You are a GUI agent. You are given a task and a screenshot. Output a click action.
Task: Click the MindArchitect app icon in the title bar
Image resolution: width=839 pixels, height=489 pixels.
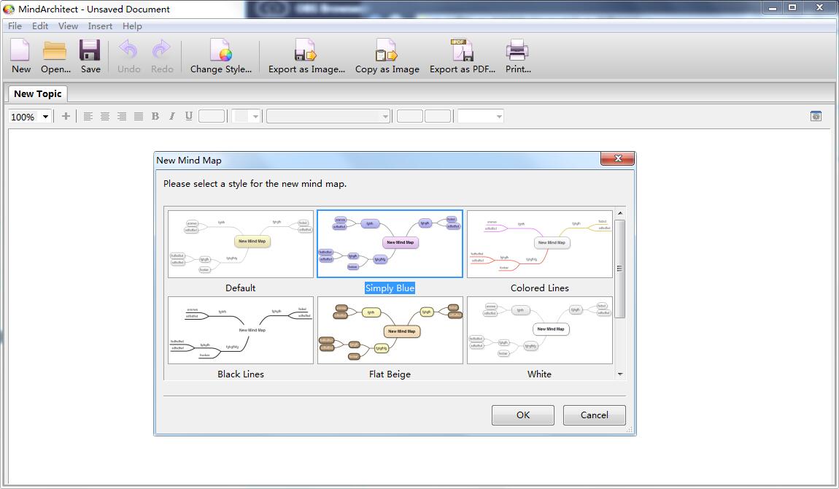point(9,9)
